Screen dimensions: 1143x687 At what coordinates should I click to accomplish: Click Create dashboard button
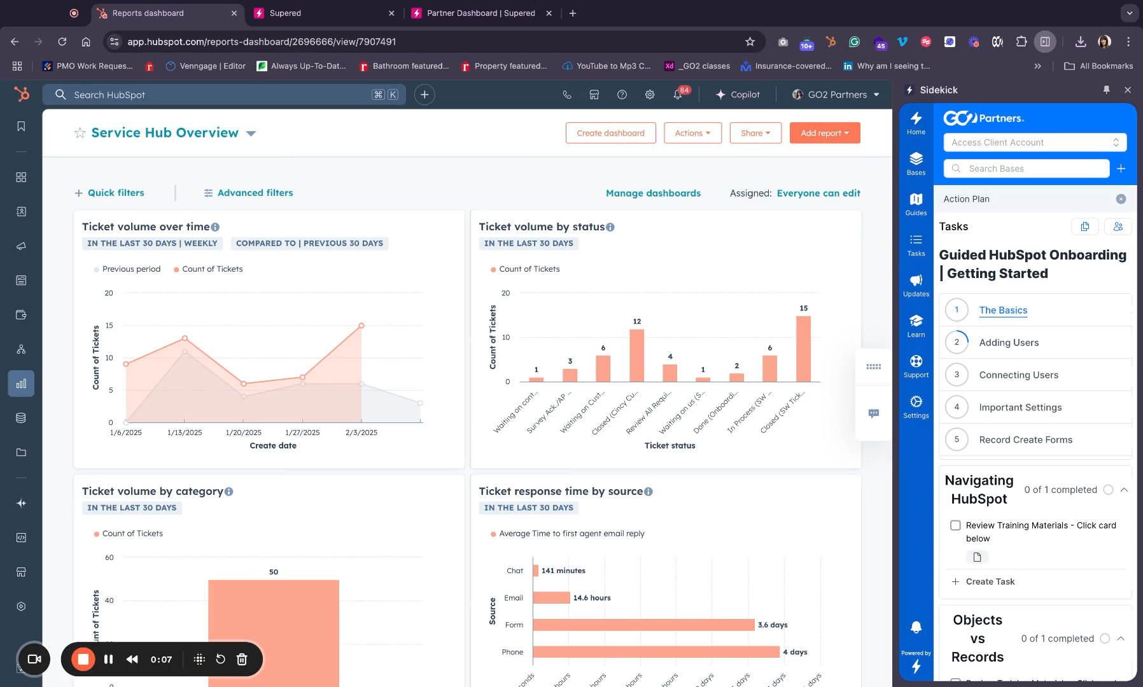[610, 133]
